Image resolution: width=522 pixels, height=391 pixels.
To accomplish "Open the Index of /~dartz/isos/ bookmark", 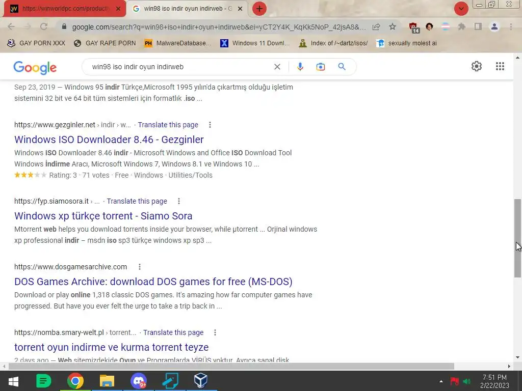I will coord(333,43).
